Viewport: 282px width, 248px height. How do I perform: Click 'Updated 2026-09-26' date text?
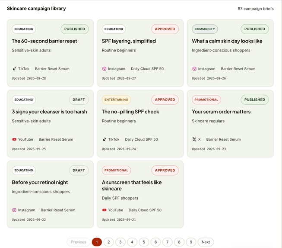tap(209, 78)
